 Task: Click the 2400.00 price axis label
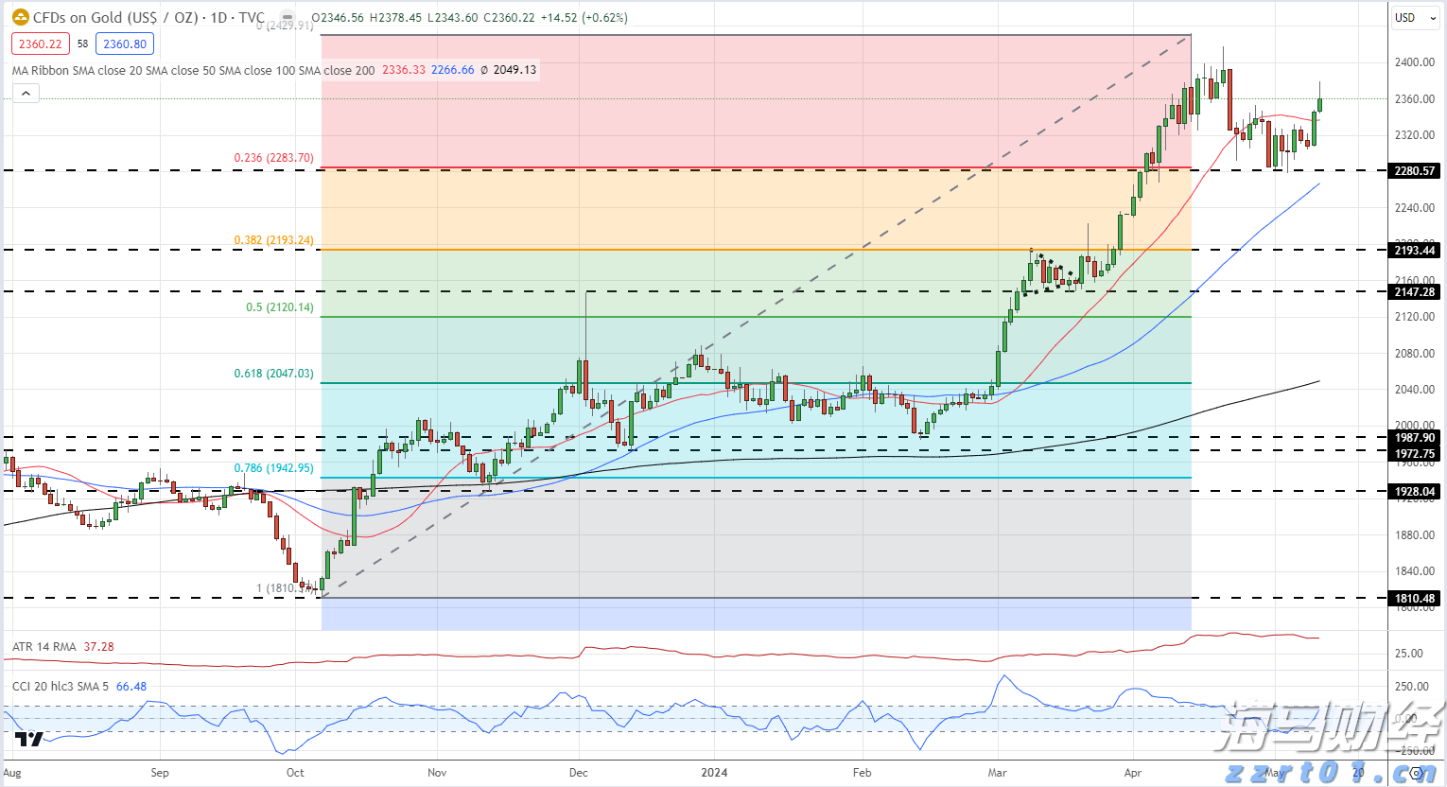[1414, 62]
